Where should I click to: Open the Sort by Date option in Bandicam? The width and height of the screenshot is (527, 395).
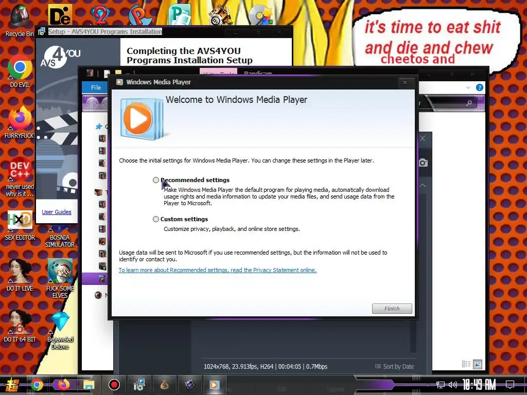tap(394, 366)
